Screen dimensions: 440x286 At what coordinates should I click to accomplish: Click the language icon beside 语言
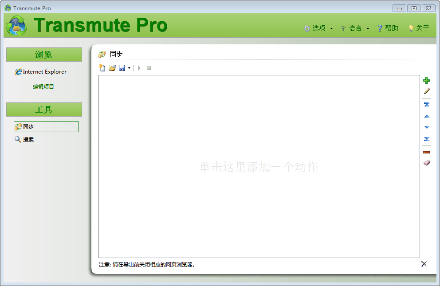(x=343, y=28)
